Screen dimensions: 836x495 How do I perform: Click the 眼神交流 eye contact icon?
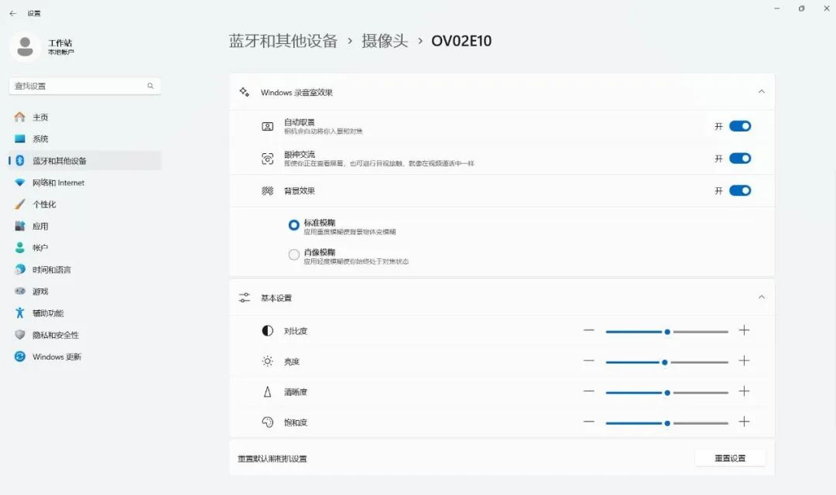[x=268, y=159]
